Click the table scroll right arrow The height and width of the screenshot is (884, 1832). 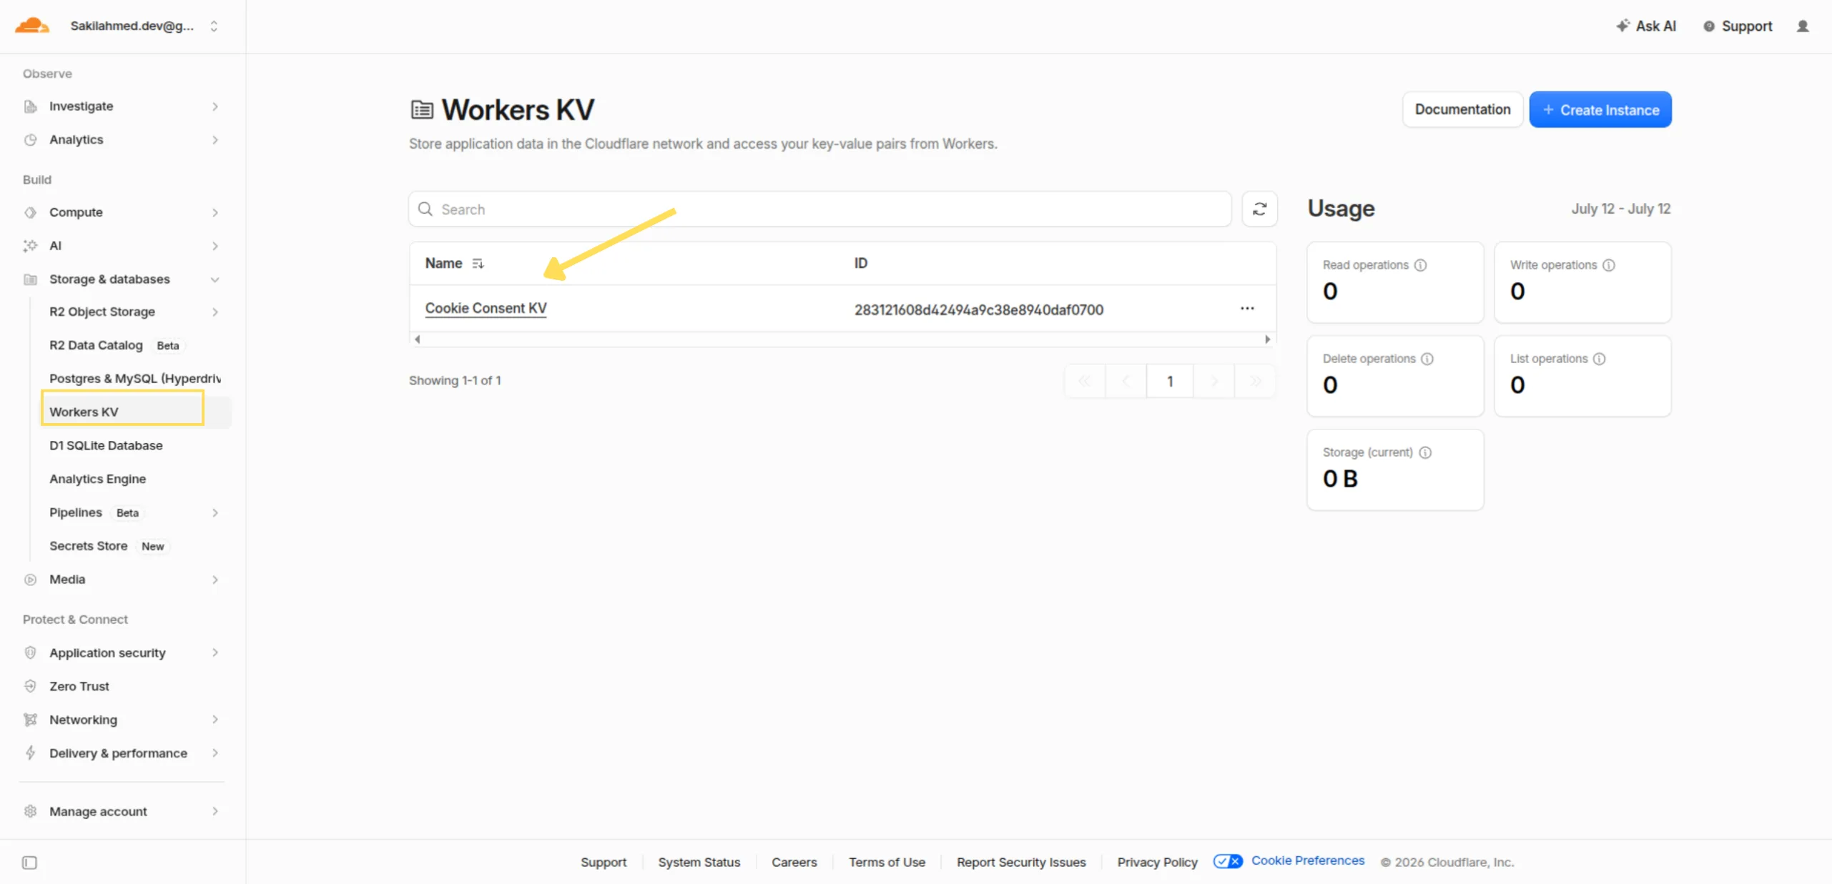pyautogui.click(x=1267, y=339)
